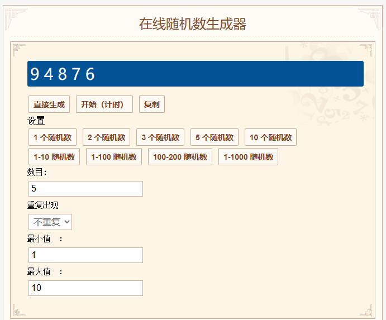Click the 设置 section label
The image size is (386, 320).
tap(36, 121)
